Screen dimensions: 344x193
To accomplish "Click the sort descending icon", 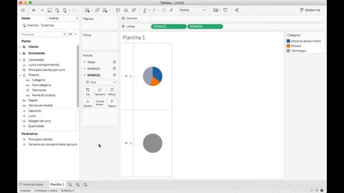I will point(134,10).
